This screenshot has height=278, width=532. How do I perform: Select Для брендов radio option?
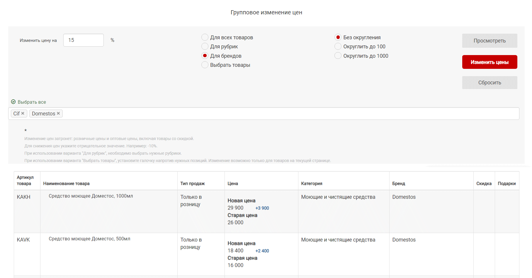pos(205,56)
